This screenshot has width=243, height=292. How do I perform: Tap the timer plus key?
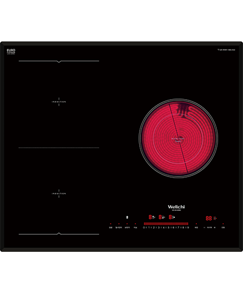(x=214, y=228)
